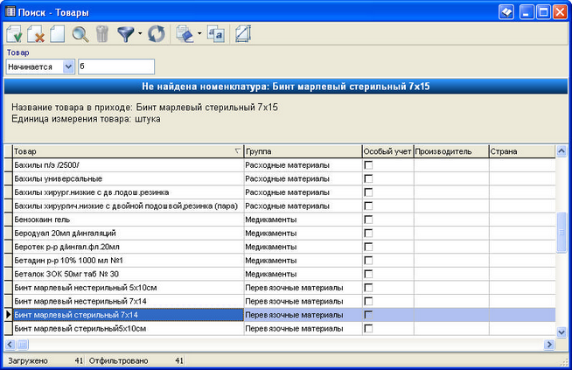Toggle Особый учет for 'Бетадин р-р 10%'
The height and width of the screenshot is (370, 572).
click(x=368, y=261)
